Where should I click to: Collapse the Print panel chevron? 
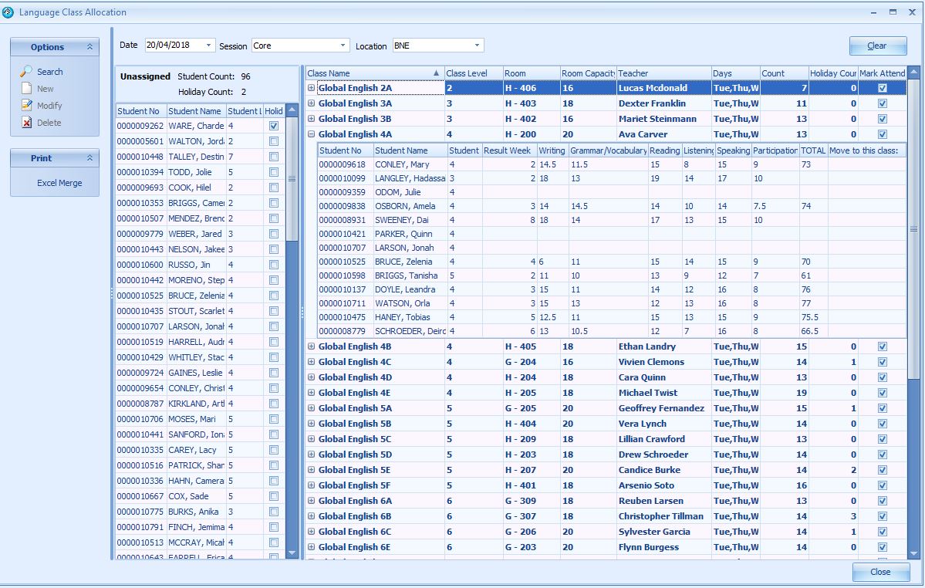pyautogui.click(x=89, y=158)
